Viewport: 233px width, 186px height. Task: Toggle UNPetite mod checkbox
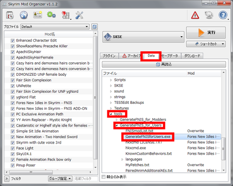pyautogui.click(x=13, y=86)
